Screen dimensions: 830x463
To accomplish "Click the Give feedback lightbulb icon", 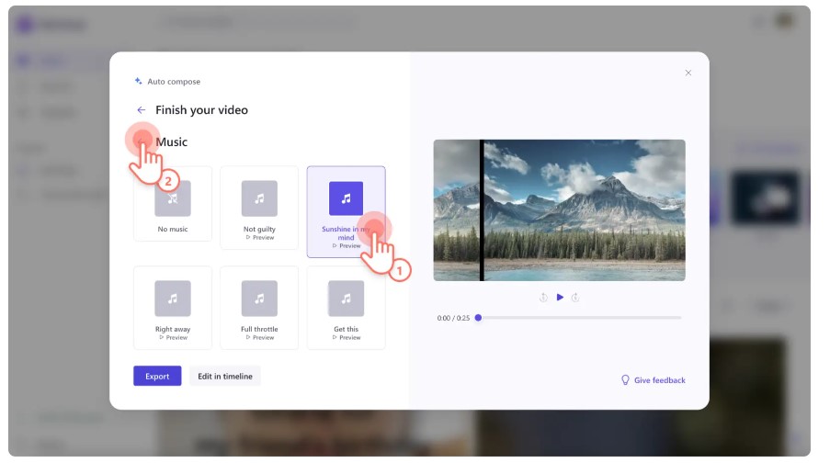I will 625,380.
